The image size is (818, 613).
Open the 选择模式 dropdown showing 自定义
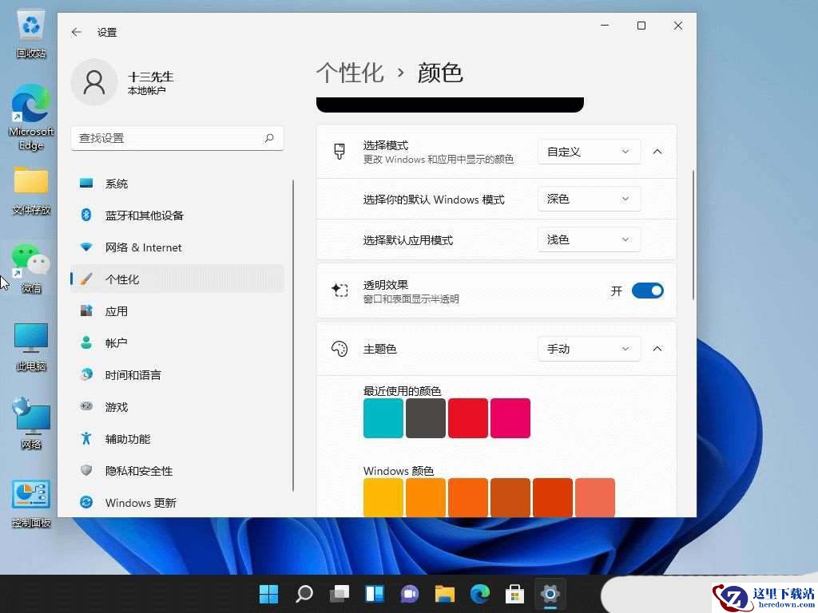[x=589, y=152]
